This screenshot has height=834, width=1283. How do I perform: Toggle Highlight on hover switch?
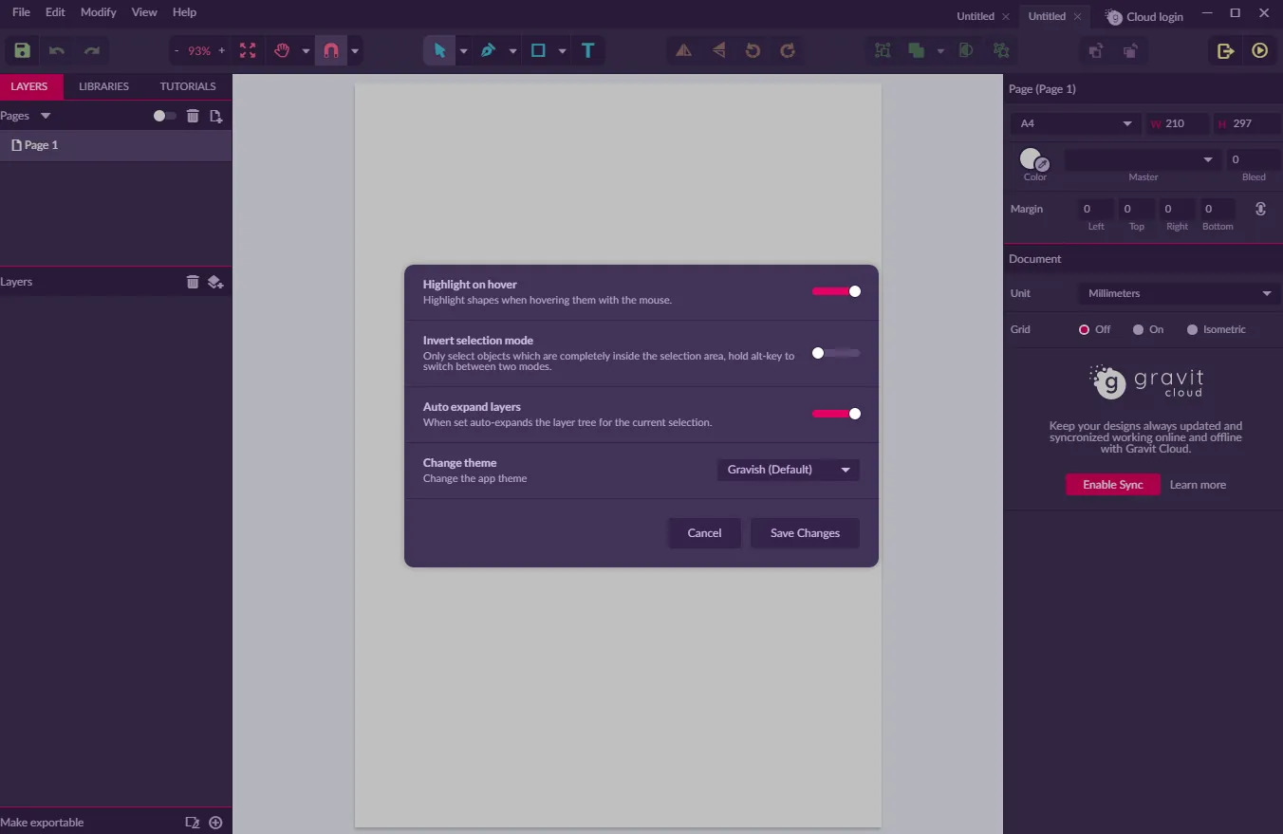coord(836,291)
